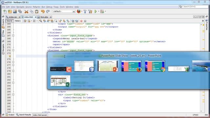Open the Tools menu

(62, 7)
